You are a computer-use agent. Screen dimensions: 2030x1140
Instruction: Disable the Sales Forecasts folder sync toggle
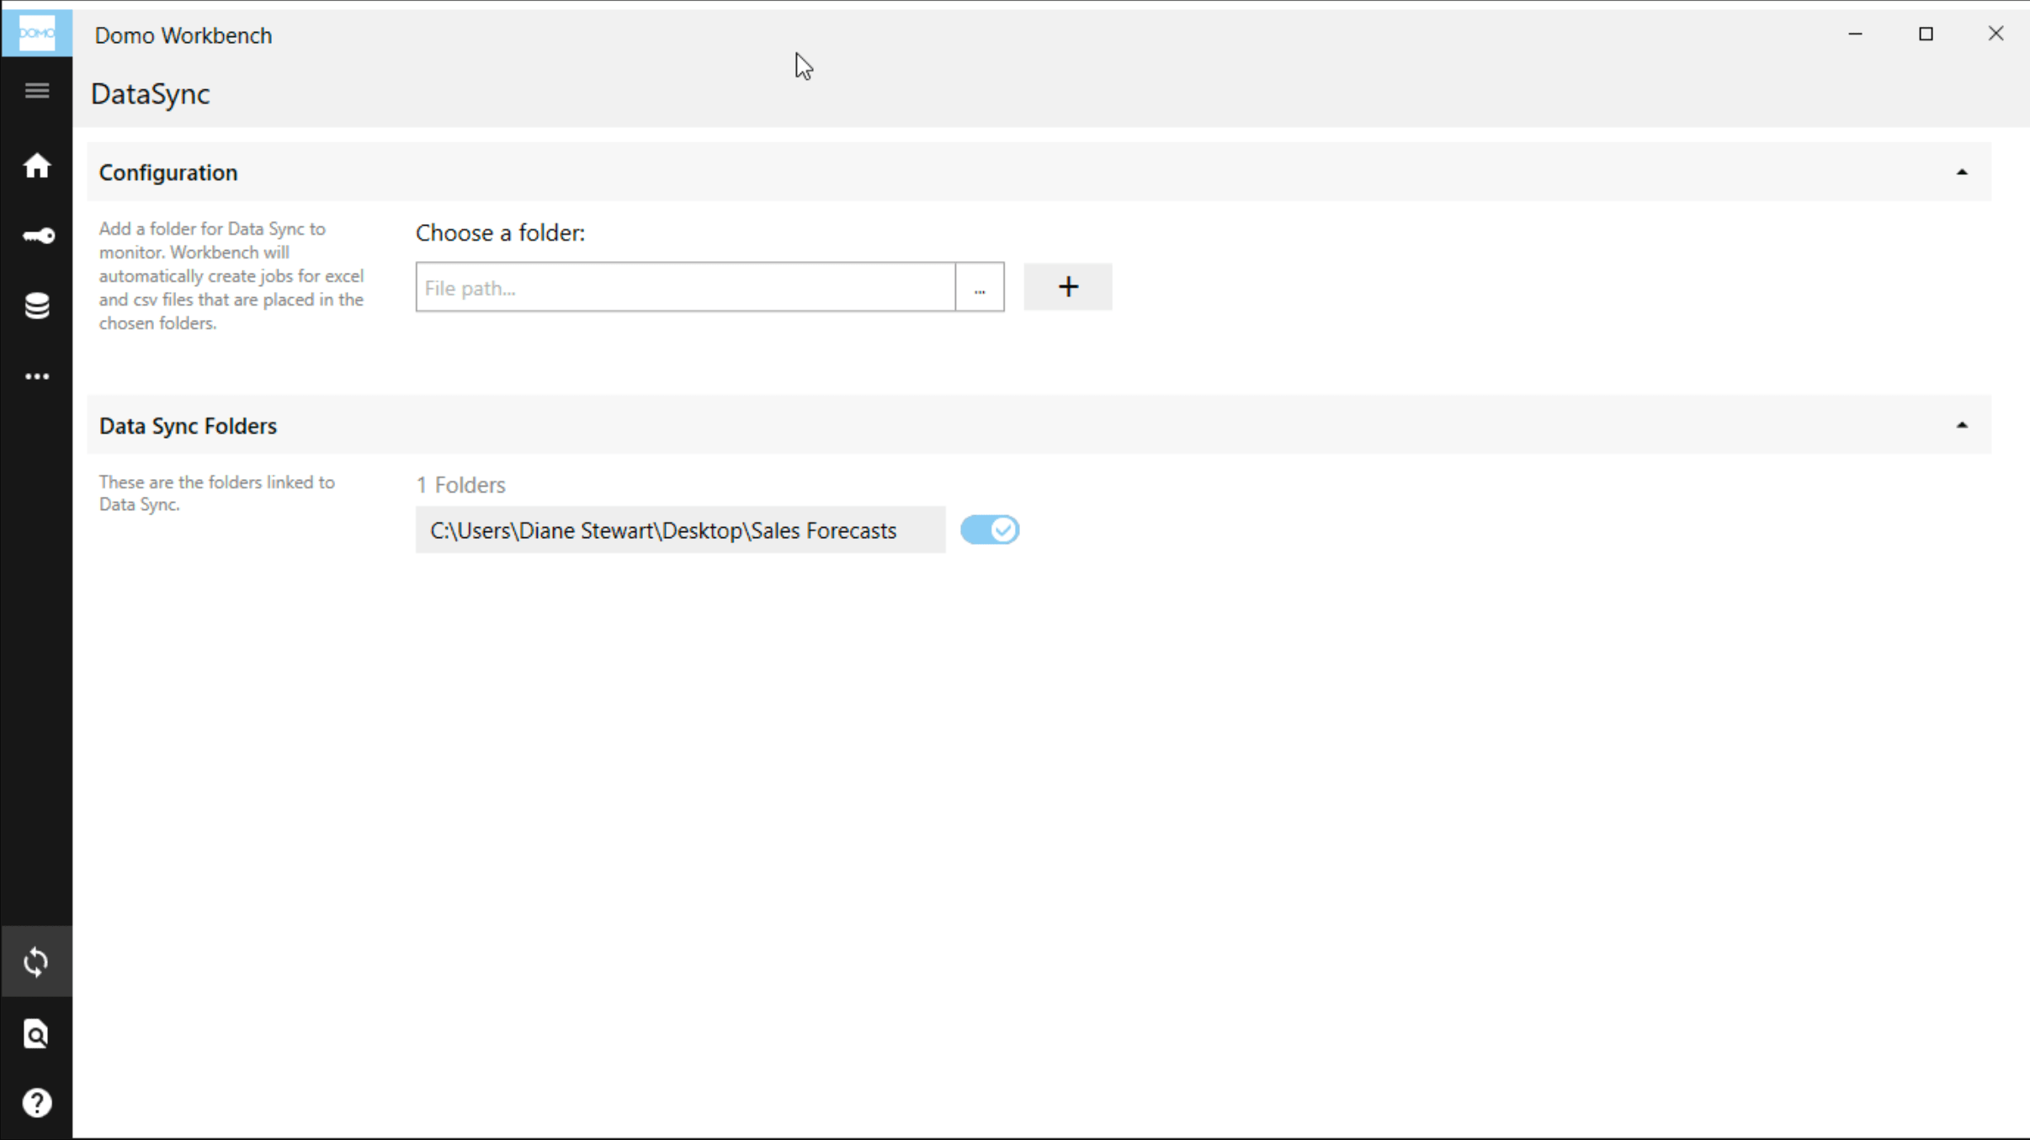pos(990,530)
